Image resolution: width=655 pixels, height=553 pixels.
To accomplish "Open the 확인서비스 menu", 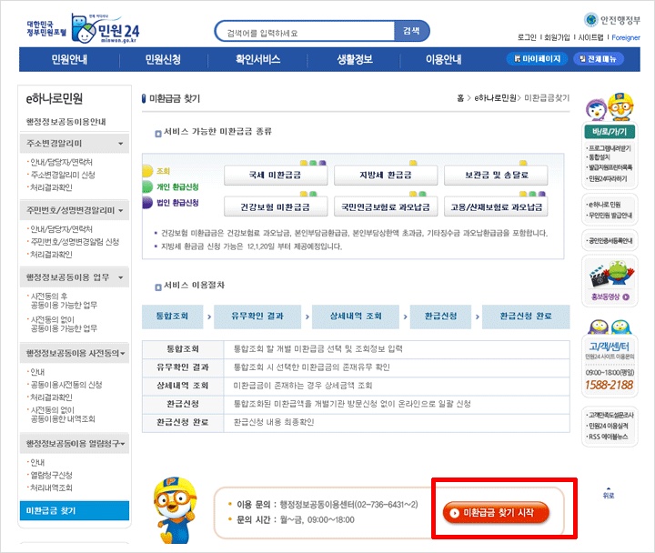I will (x=257, y=59).
